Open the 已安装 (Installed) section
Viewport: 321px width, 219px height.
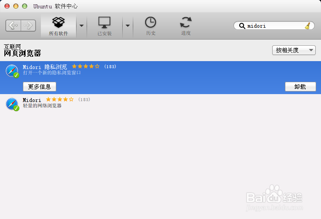pos(104,26)
